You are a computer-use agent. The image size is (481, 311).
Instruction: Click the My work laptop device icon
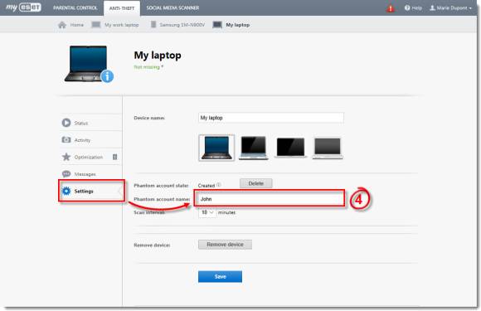[x=96, y=25]
